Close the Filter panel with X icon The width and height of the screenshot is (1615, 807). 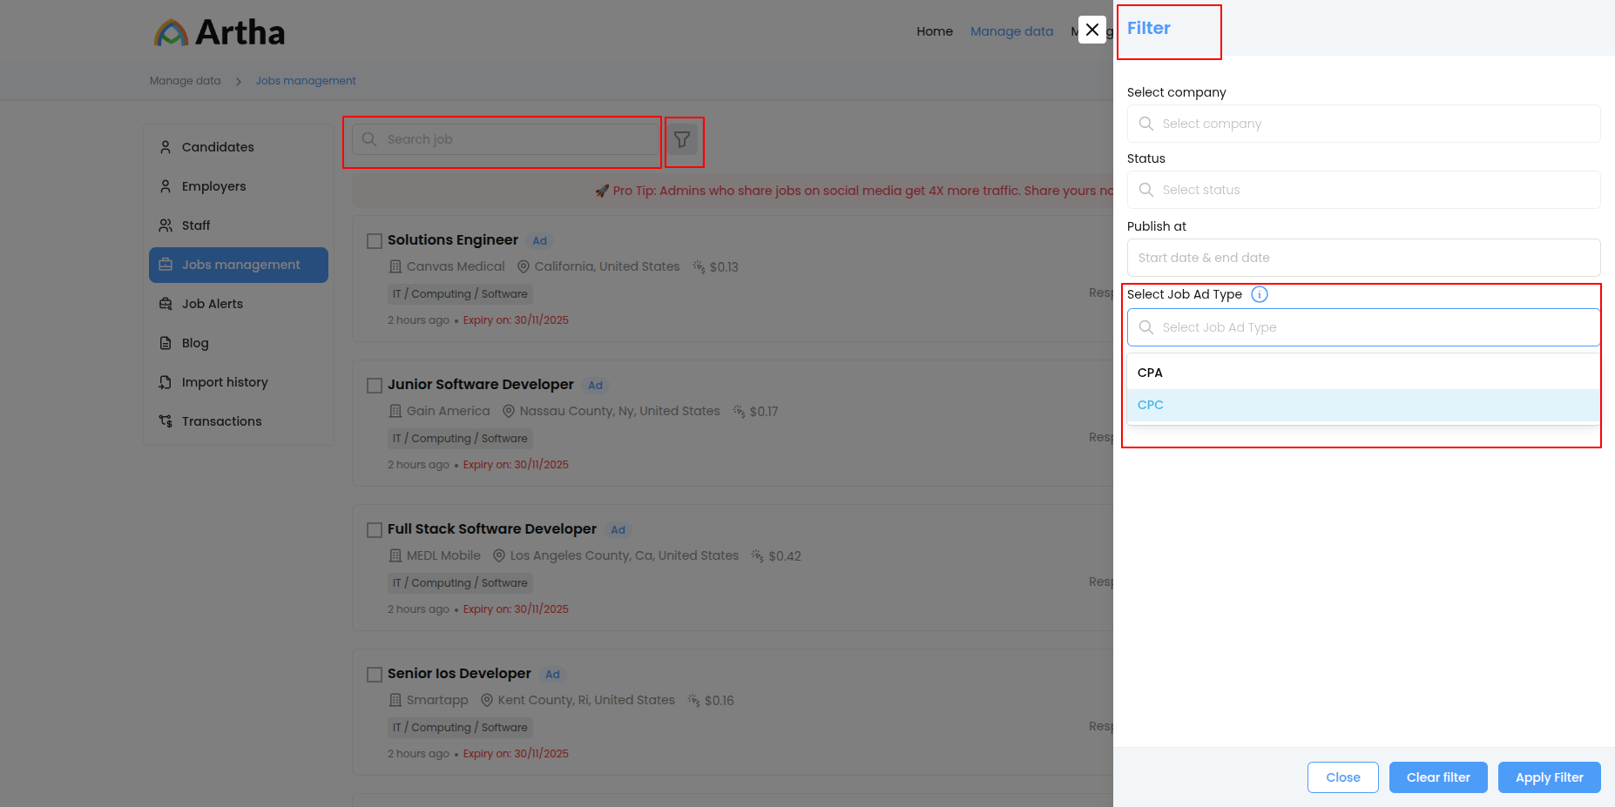click(1091, 30)
